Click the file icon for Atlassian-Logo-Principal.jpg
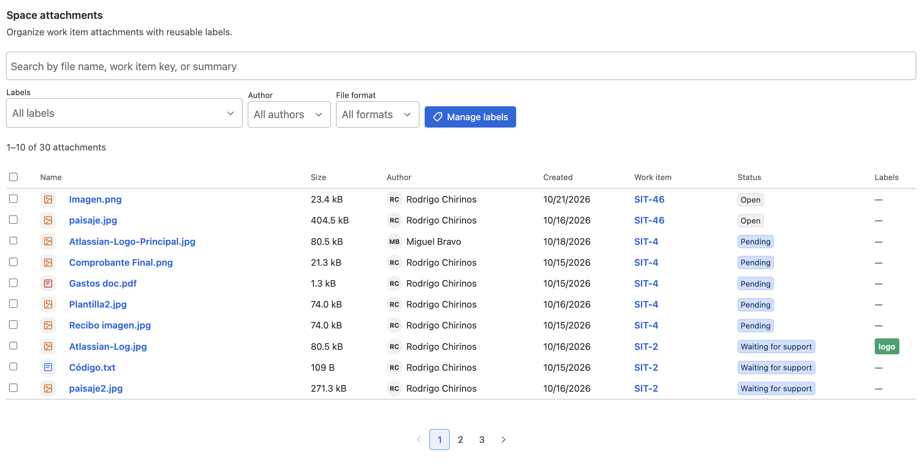924x470 pixels. click(x=48, y=242)
